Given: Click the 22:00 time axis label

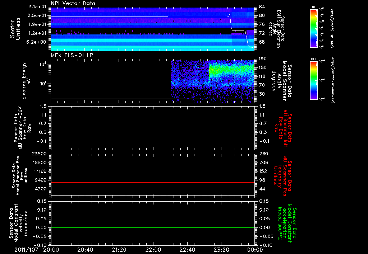Looking at the screenshot, I should (x=153, y=250).
